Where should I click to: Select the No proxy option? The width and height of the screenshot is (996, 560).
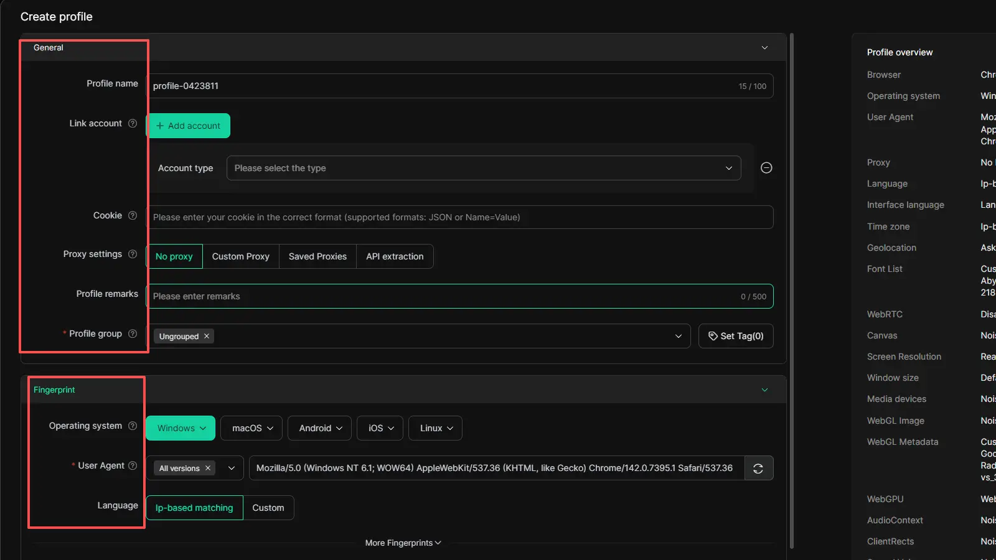(174, 256)
